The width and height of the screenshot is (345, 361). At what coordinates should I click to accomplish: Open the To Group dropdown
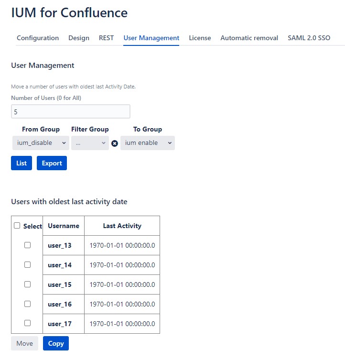click(147, 143)
